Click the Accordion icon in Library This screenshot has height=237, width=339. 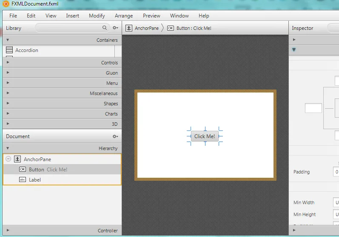click(9, 50)
